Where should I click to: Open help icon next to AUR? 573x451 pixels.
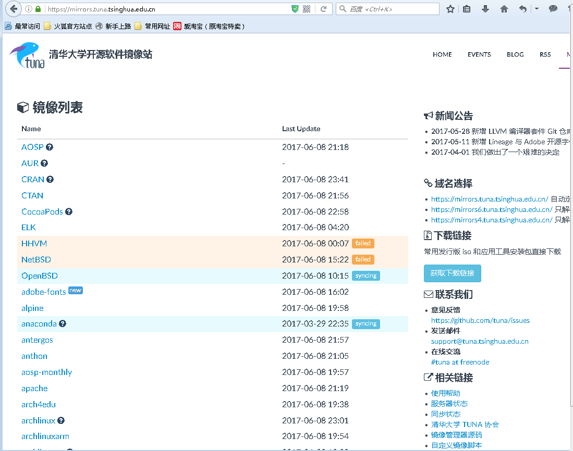(x=44, y=163)
